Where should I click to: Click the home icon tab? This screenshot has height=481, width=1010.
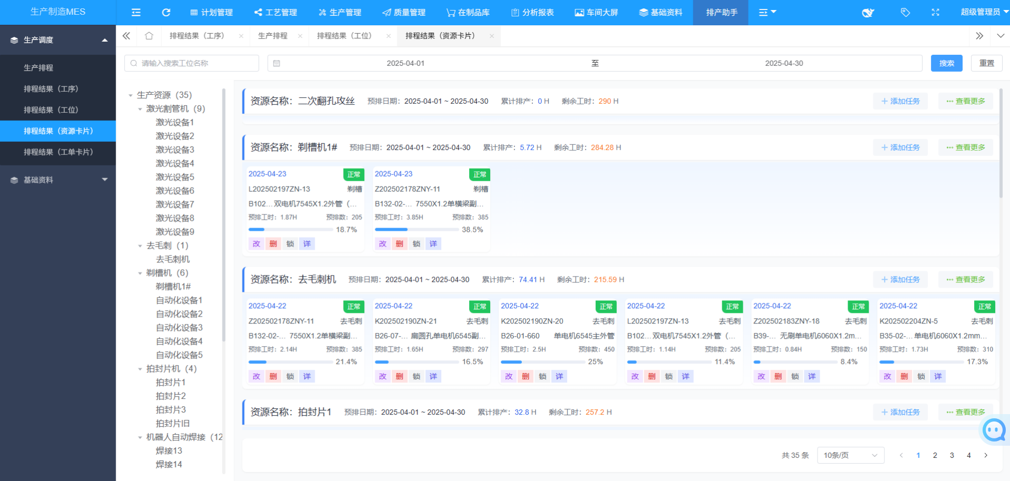[149, 36]
